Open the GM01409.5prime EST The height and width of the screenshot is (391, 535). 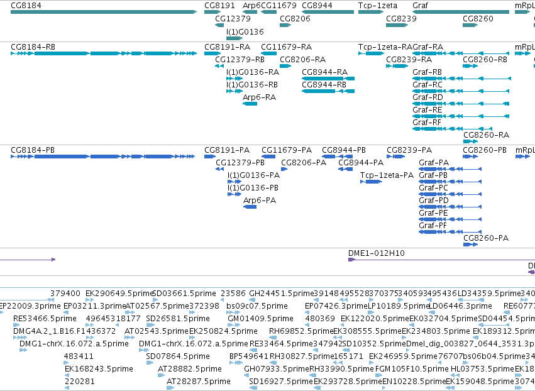(x=233, y=325)
